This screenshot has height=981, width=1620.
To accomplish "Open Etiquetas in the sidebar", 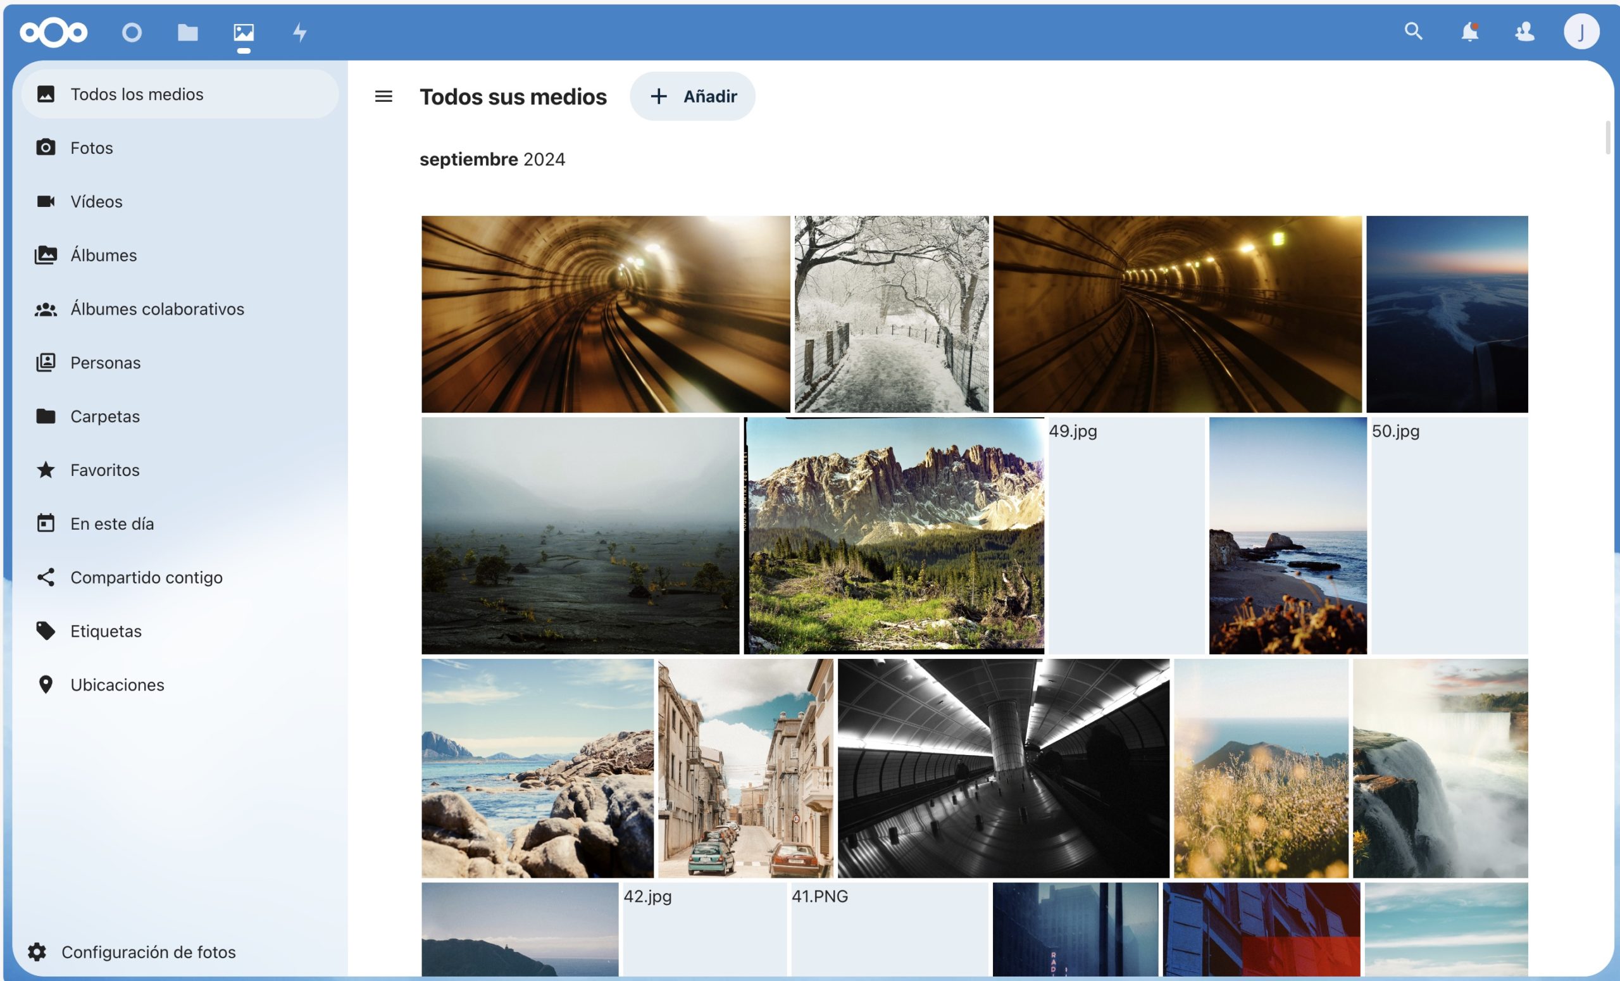I will click(106, 631).
